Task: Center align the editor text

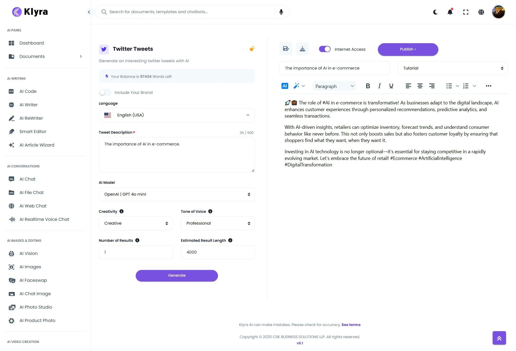Action: [x=420, y=86]
